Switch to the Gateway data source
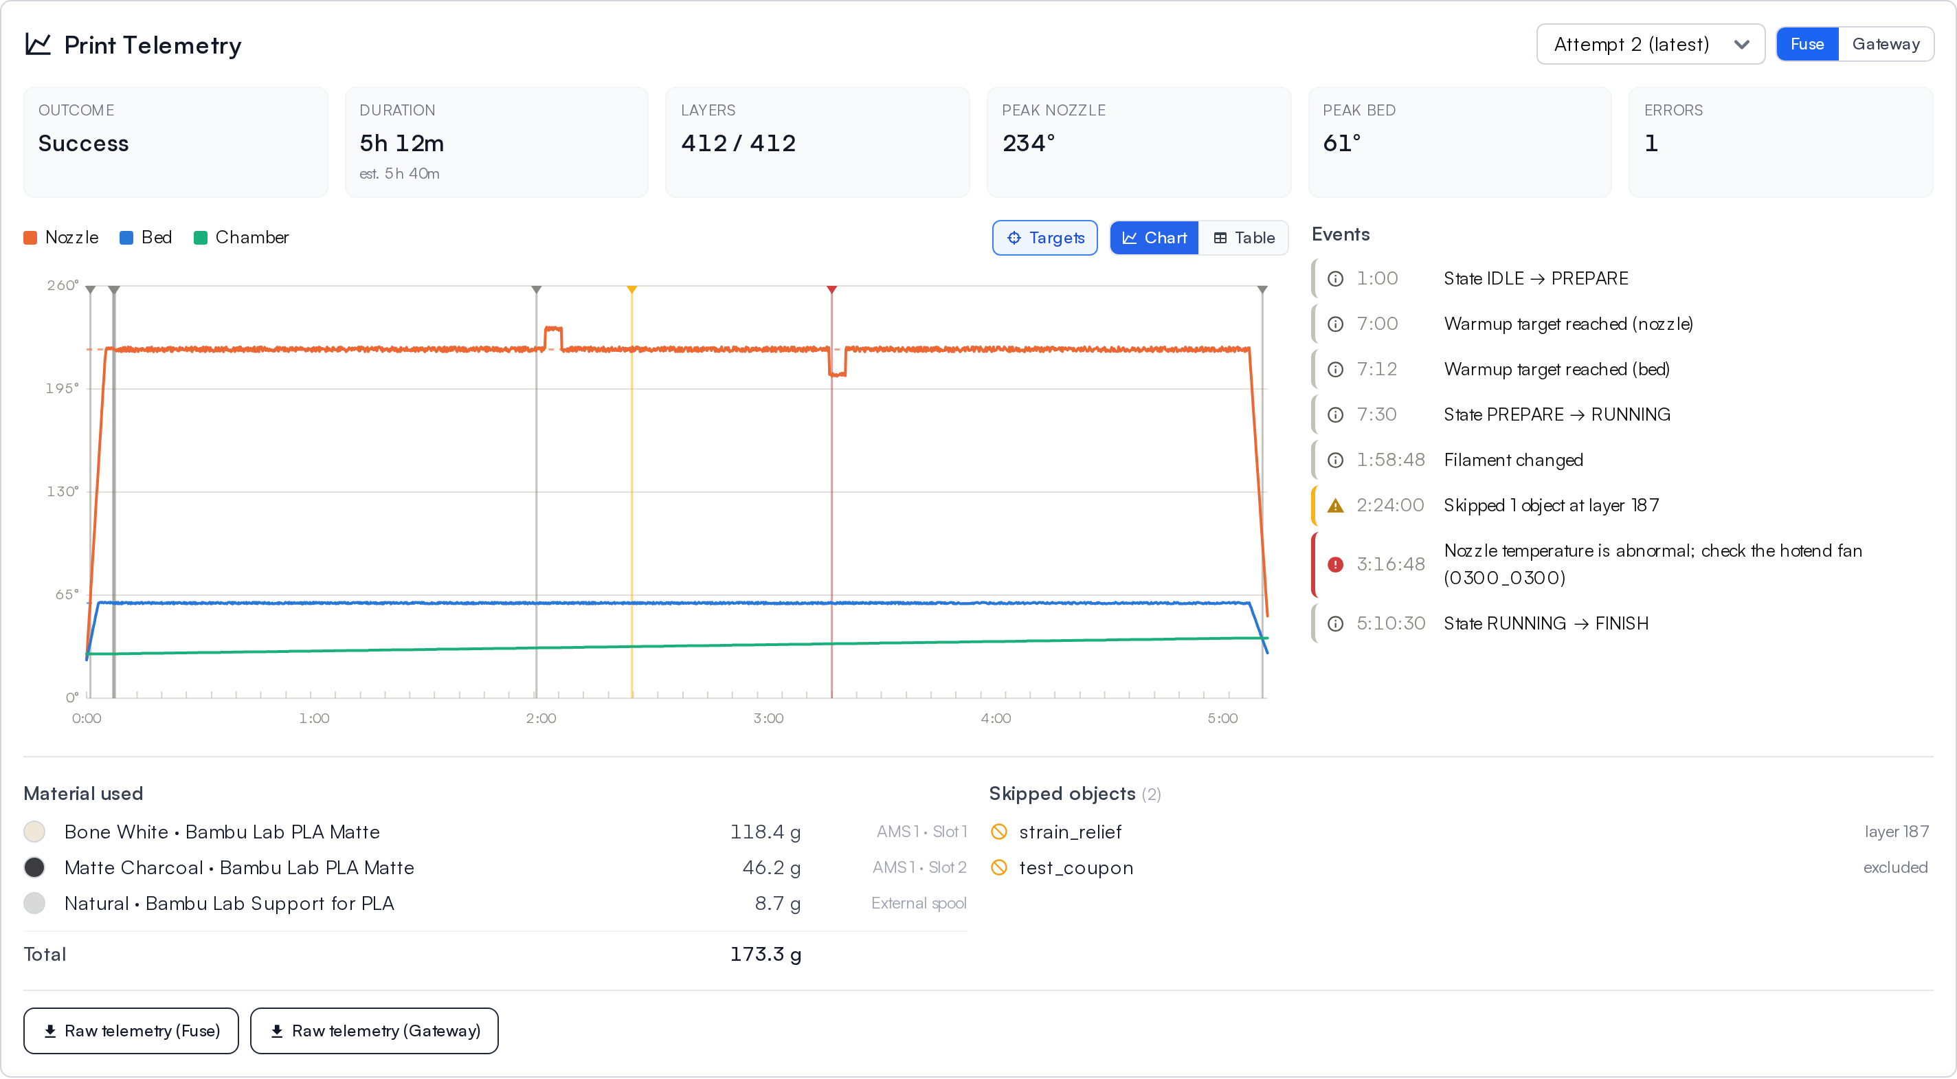The image size is (1957, 1079). 1885,44
